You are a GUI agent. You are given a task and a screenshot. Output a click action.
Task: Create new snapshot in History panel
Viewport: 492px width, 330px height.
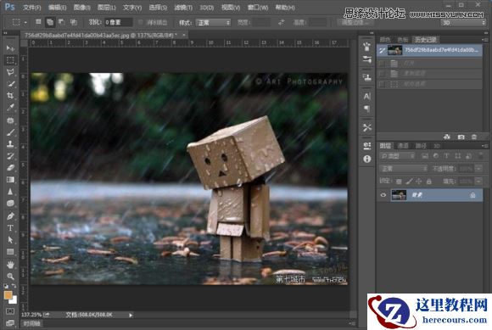461,137
